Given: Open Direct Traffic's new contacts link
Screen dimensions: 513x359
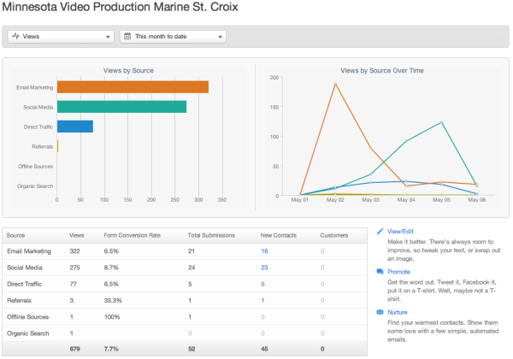Looking at the screenshot, I should (262, 284).
